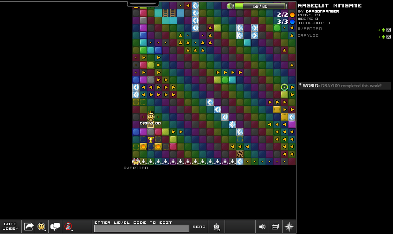Click question mark icon next to Drayloo
Image resolution: width=393 pixels, height=234 pixels.
pyautogui.click(x=388, y=37)
